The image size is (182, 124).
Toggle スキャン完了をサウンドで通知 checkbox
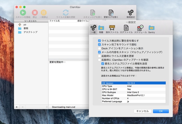click(99, 45)
